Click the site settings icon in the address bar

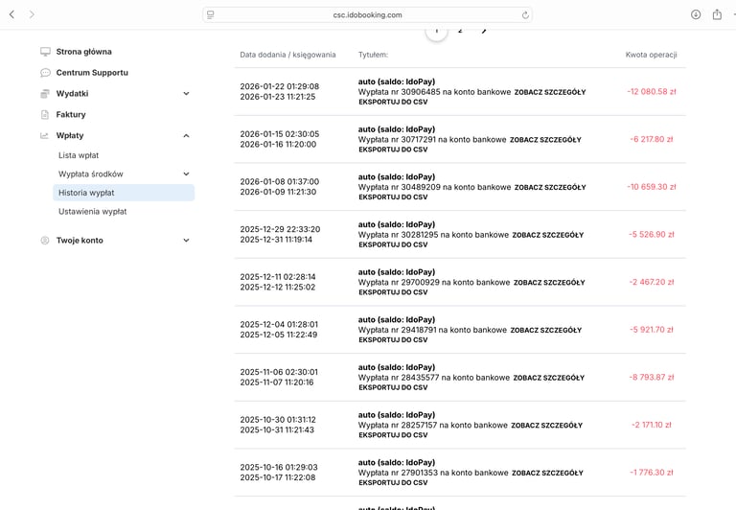[x=210, y=14]
